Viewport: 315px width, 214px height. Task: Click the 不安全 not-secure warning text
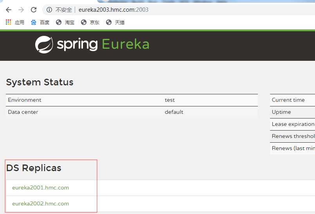(64, 10)
